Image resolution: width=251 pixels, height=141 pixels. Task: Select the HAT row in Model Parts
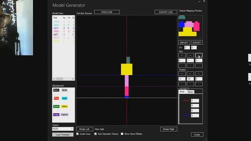point(64,34)
